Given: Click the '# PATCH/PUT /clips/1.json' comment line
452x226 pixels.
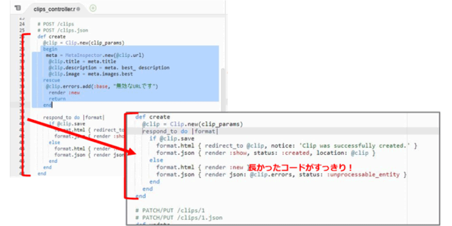Looking at the screenshot, I should click(179, 218).
